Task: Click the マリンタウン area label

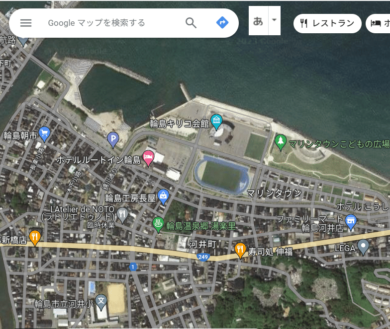Action: click(x=274, y=194)
